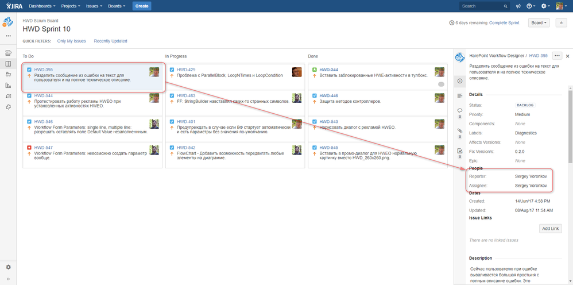The width and height of the screenshot is (573, 285).
Task: Open the Issues search icon in sidebar
Action: [8, 96]
